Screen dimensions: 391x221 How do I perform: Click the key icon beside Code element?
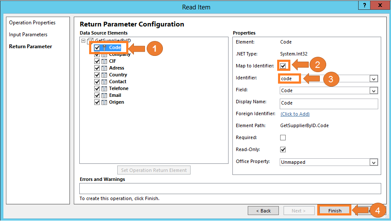click(x=104, y=48)
